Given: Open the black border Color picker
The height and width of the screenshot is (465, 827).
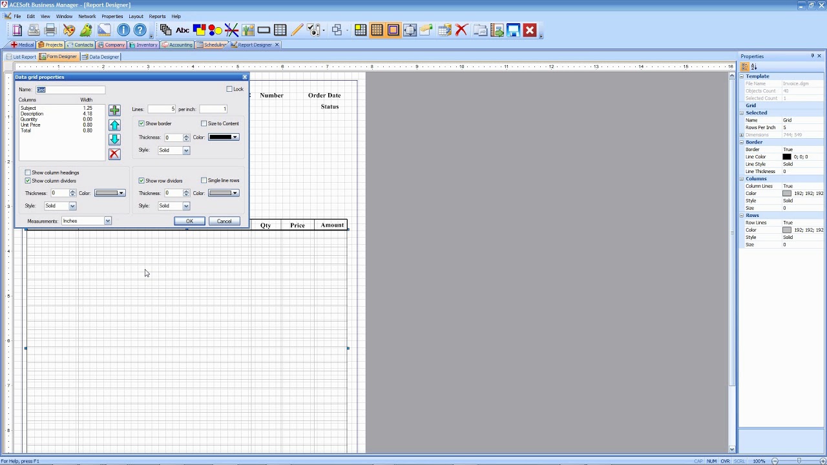Looking at the screenshot, I should click(224, 137).
